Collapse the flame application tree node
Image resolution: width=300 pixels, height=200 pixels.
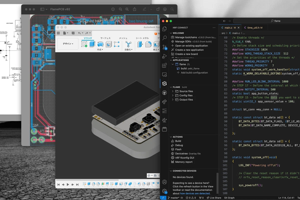[x=173, y=64]
